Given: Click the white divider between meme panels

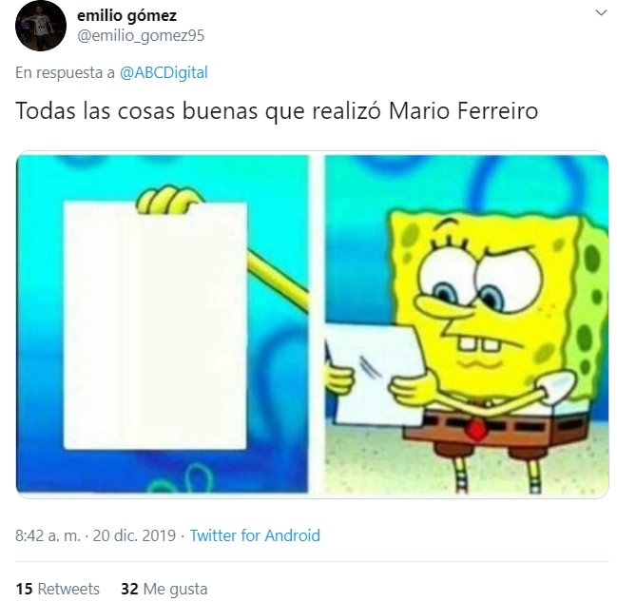Looking at the screenshot, I should (x=317, y=324).
